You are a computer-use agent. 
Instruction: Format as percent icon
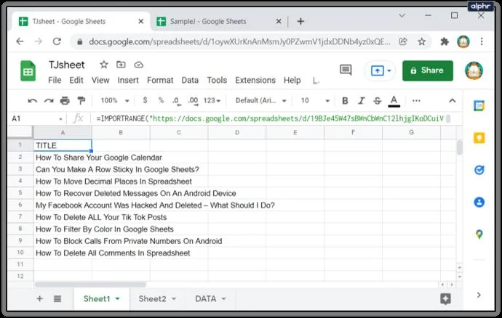(161, 100)
